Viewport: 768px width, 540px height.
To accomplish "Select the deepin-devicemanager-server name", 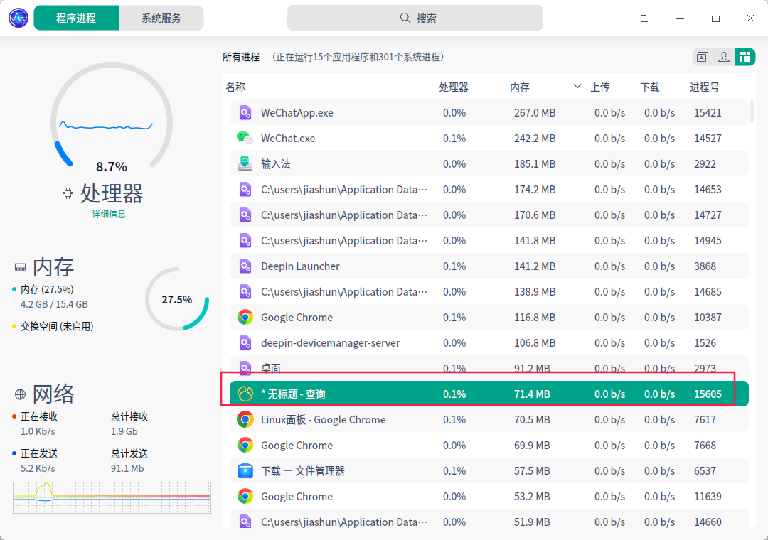I will pyautogui.click(x=330, y=343).
